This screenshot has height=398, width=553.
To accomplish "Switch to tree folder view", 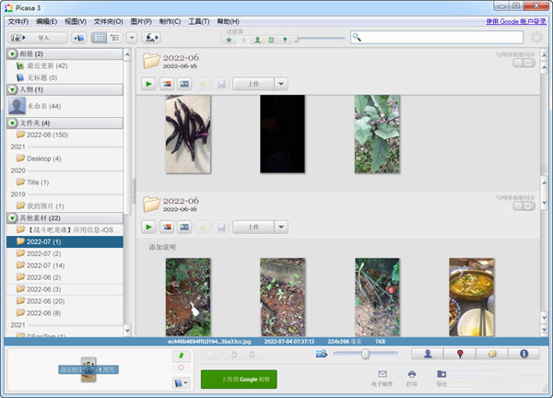I will [x=116, y=38].
